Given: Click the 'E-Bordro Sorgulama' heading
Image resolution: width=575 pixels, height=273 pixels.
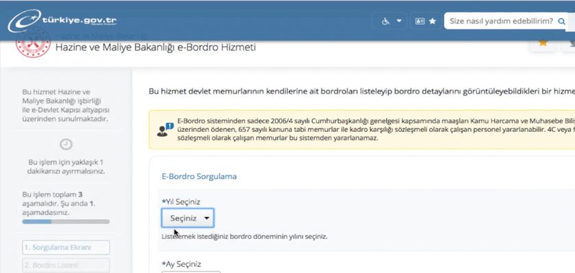Looking at the screenshot, I should coord(199,176).
